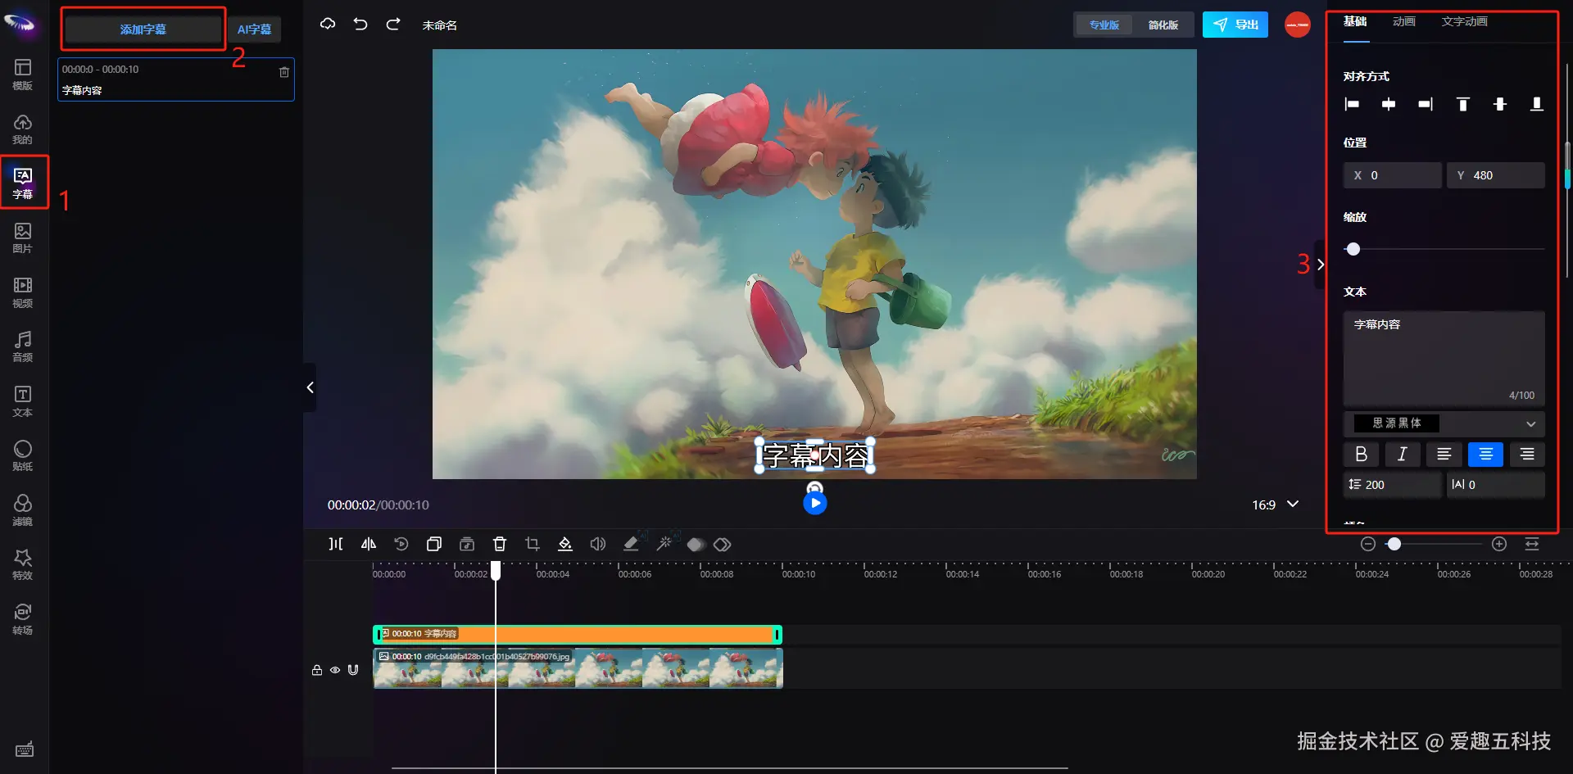The height and width of the screenshot is (774, 1573).
Task: Open the 滤镜 filters sidebar panel
Action: 23,510
